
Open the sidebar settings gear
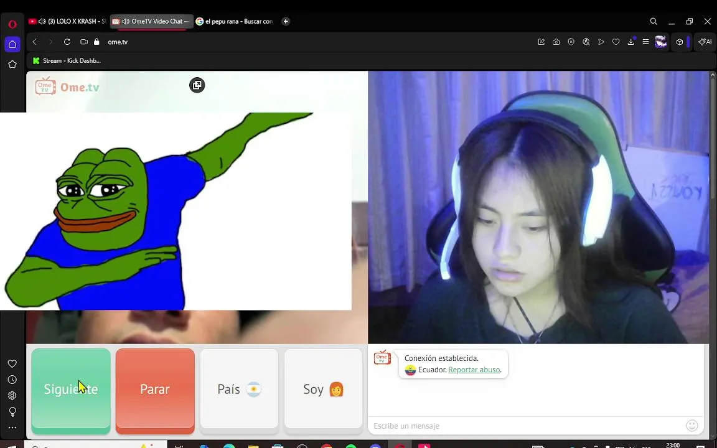click(12, 396)
